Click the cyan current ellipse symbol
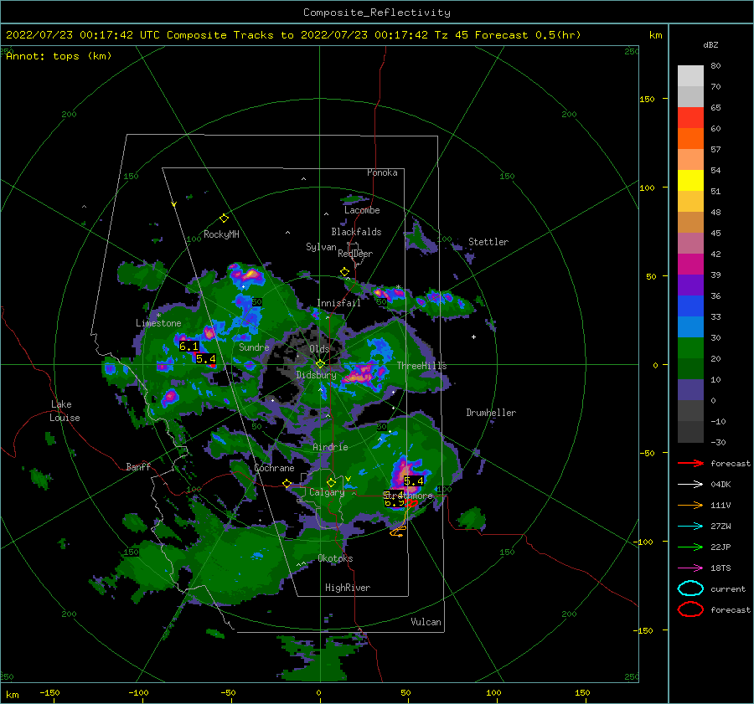Screen dimensions: 754x704 coord(690,588)
